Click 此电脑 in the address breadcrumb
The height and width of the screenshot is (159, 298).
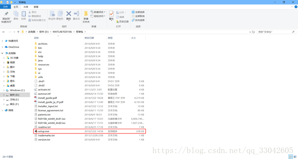pyautogui.click(x=32, y=32)
